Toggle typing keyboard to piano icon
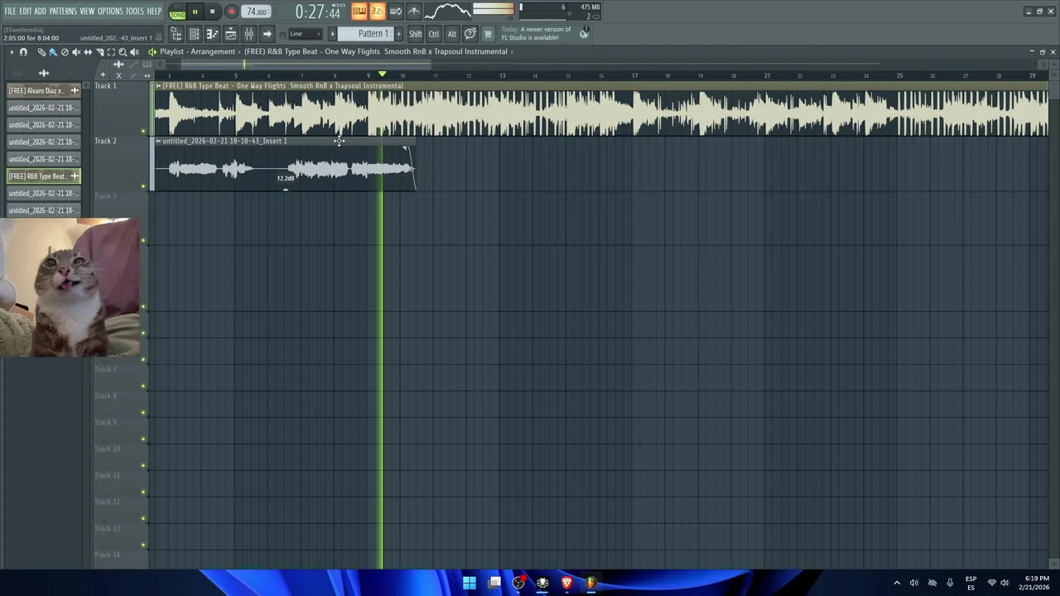 point(359,11)
